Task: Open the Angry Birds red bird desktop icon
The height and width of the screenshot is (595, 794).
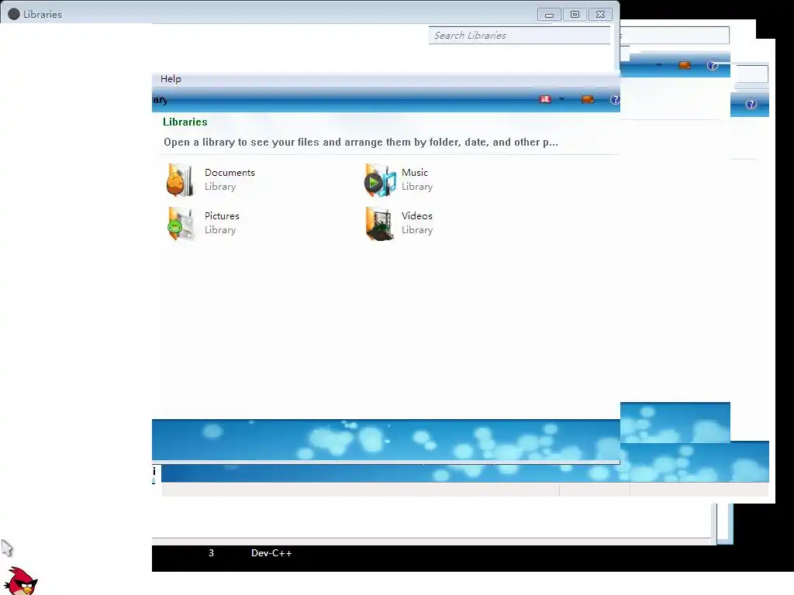Action: tap(20, 580)
